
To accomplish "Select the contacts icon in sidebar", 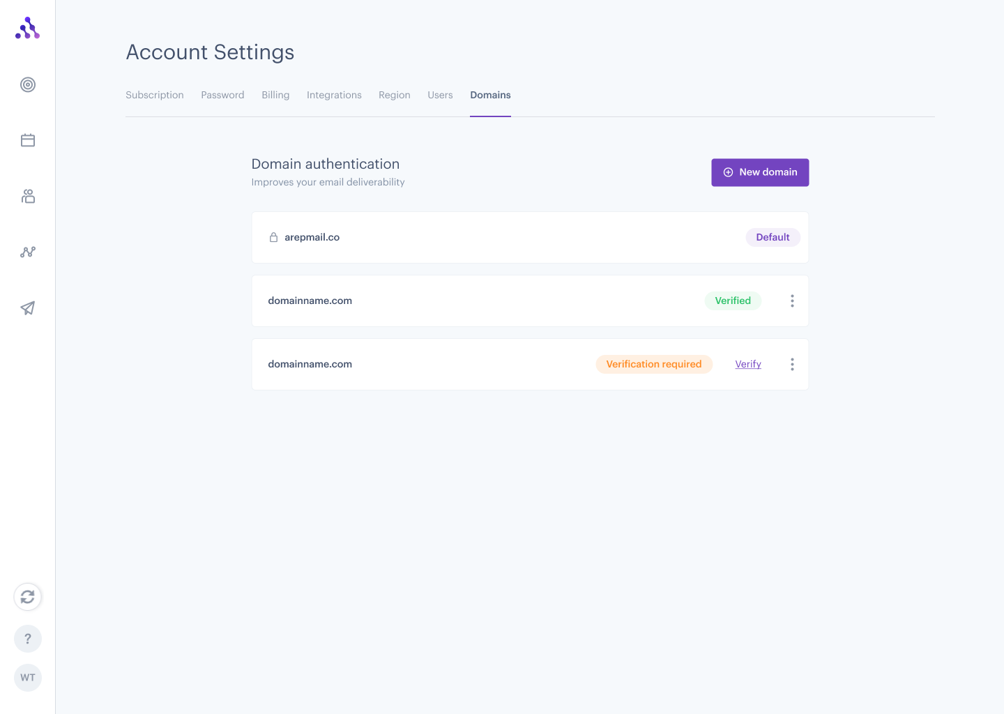I will coord(28,196).
